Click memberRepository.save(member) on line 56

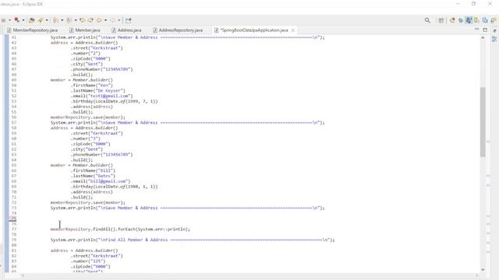tap(88, 117)
